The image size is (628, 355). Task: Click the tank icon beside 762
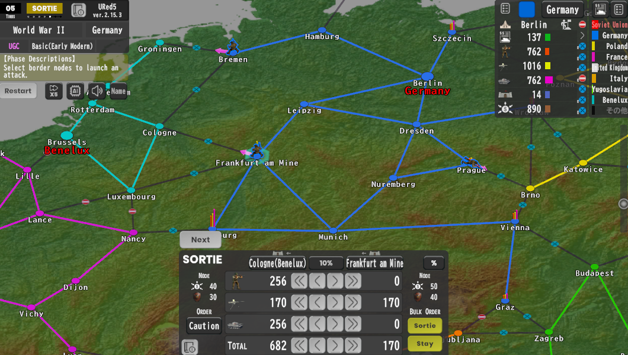505,80
